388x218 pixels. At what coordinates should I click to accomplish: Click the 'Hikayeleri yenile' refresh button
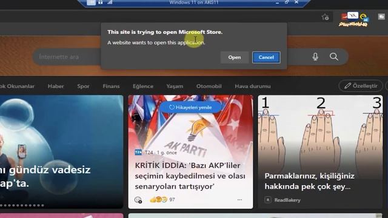[x=190, y=107]
